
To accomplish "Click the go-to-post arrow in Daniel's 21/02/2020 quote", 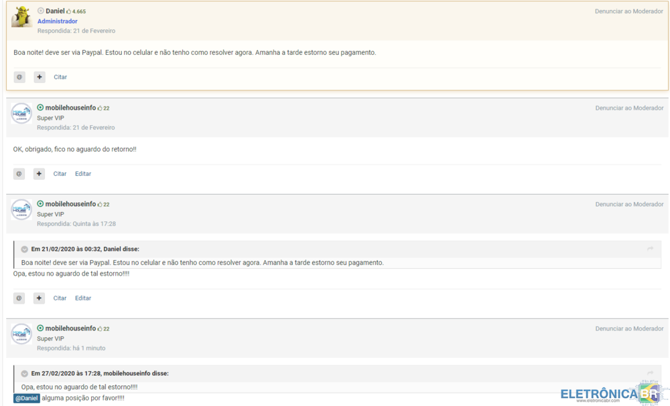I will coord(650,249).
